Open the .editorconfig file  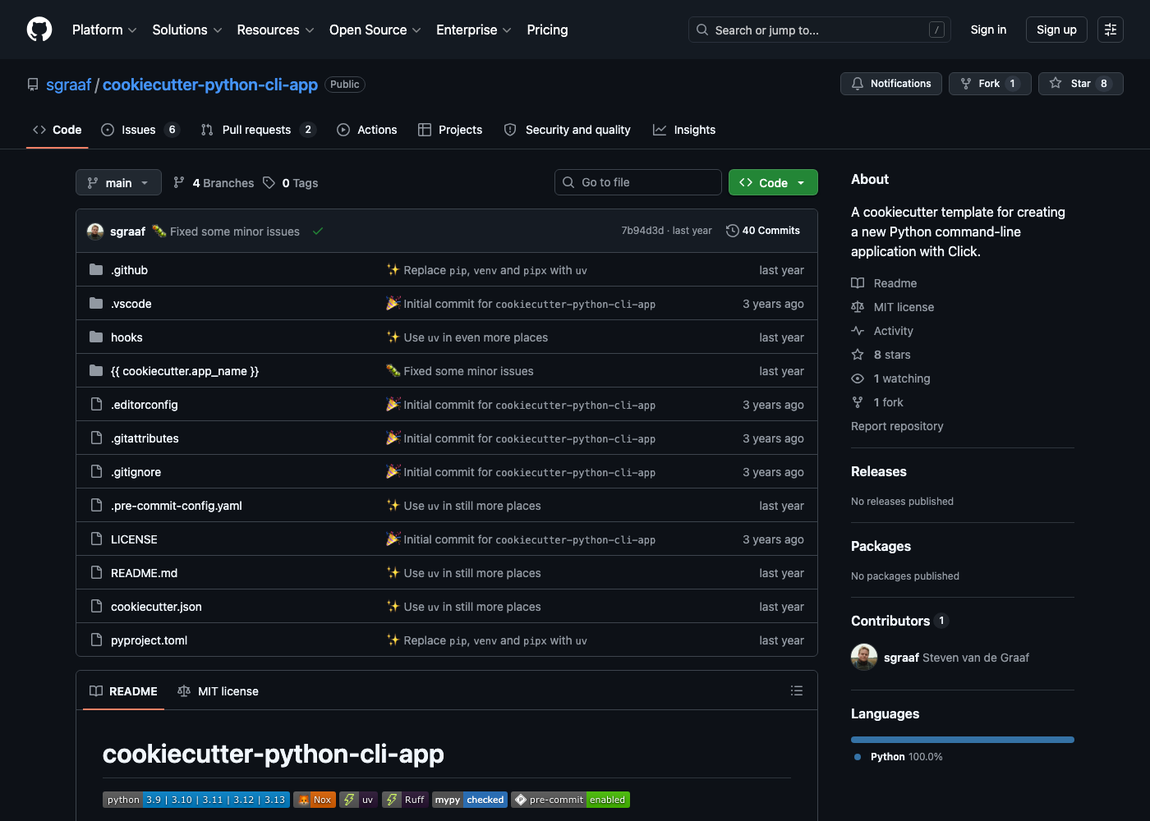pyautogui.click(x=145, y=405)
